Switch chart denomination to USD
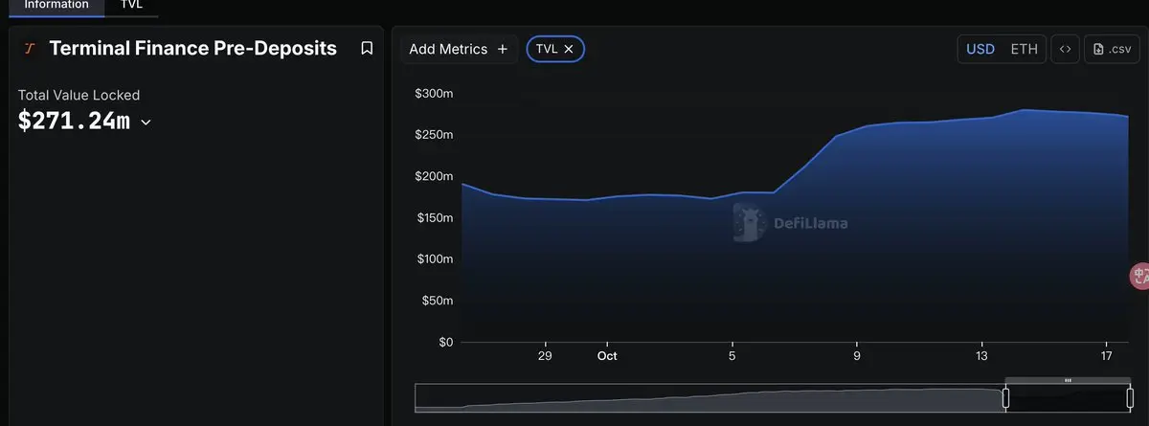Image resolution: width=1149 pixels, height=426 pixels. tap(980, 49)
